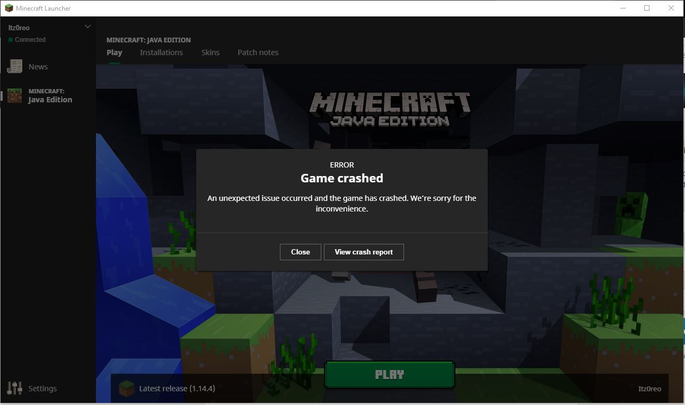Open the Settings sliders icon

click(x=14, y=389)
